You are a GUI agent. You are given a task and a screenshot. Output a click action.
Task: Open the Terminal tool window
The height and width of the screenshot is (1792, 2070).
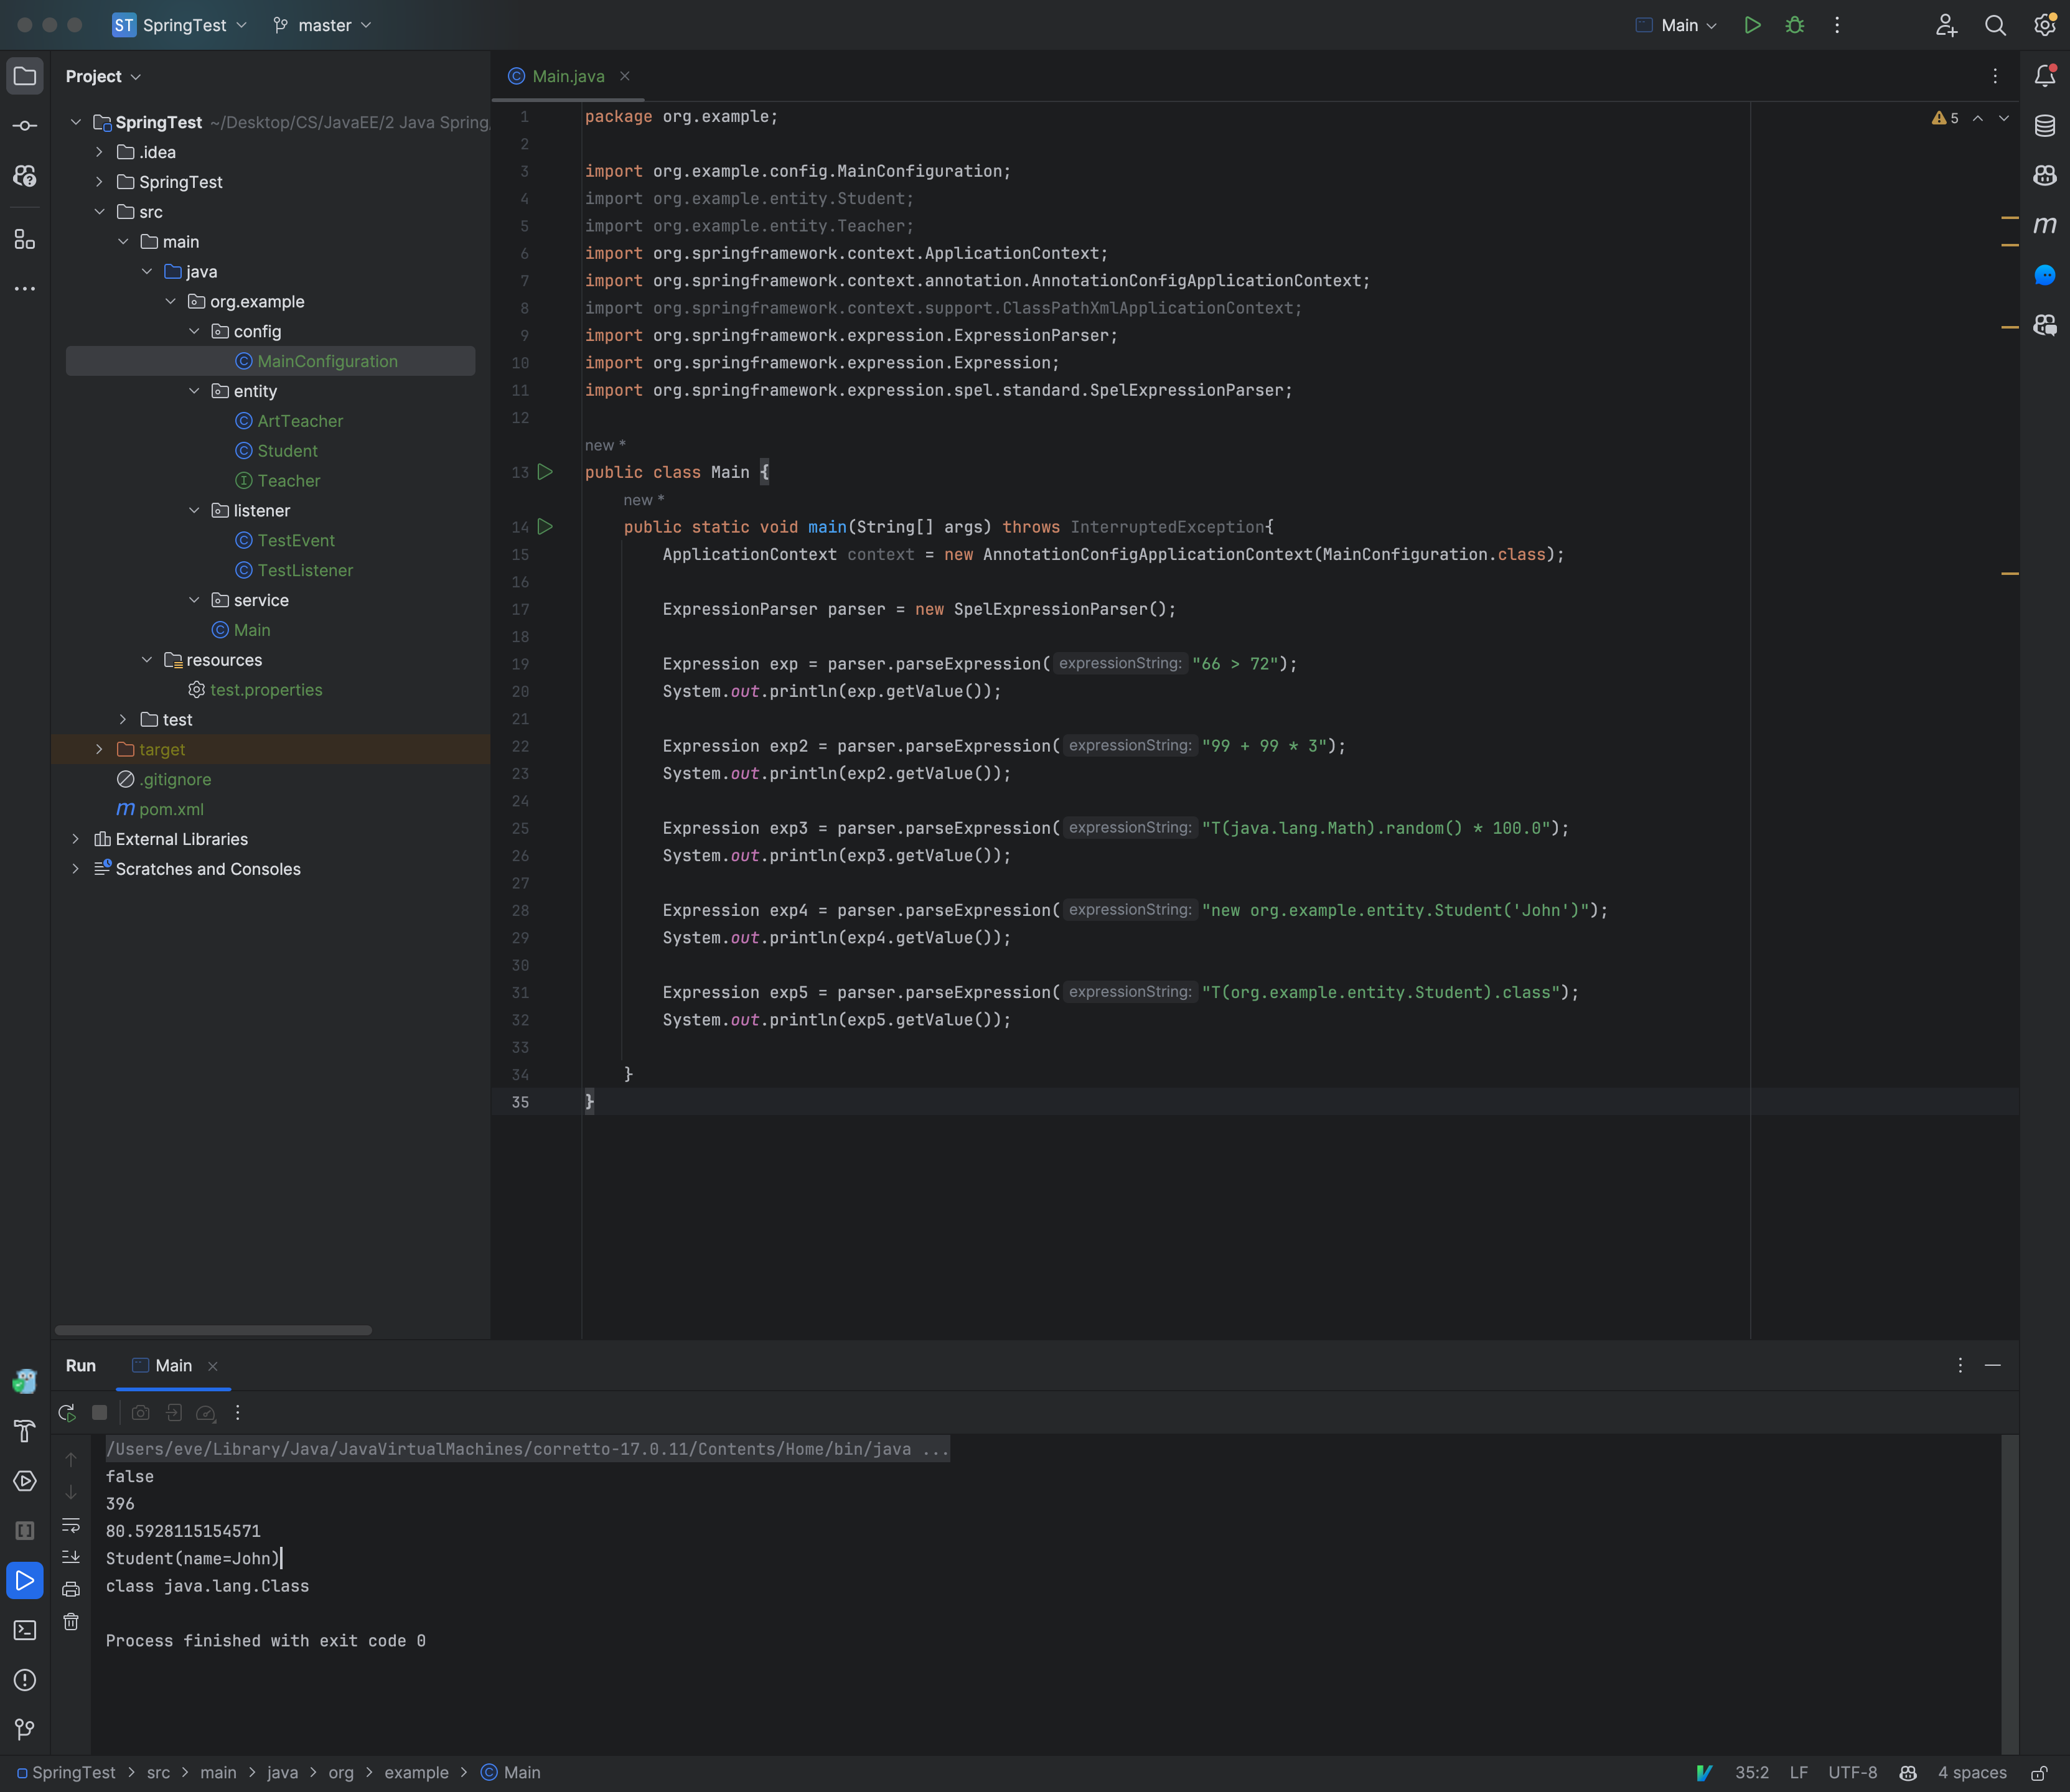point(25,1630)
